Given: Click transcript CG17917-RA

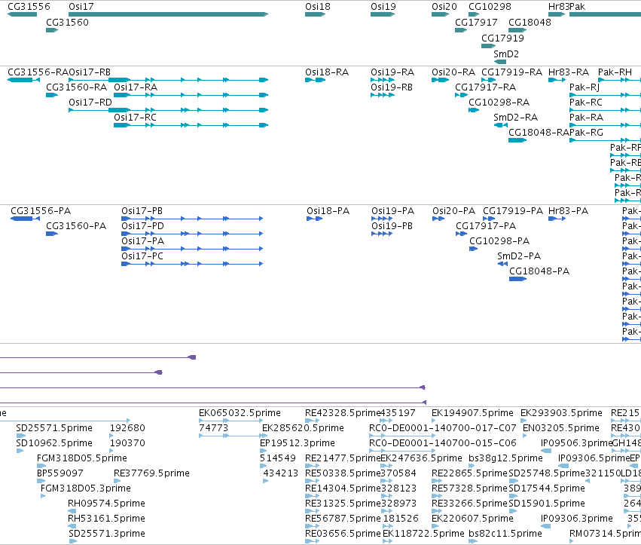Looking at the screenshot, I should click(486, 87).
